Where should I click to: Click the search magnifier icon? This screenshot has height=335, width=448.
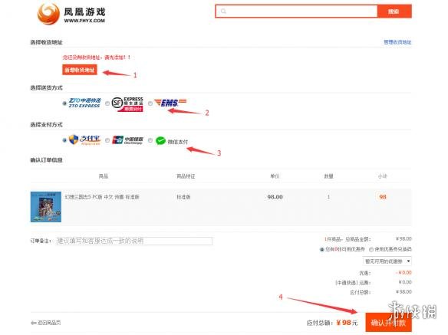click(x=223, y=11)
